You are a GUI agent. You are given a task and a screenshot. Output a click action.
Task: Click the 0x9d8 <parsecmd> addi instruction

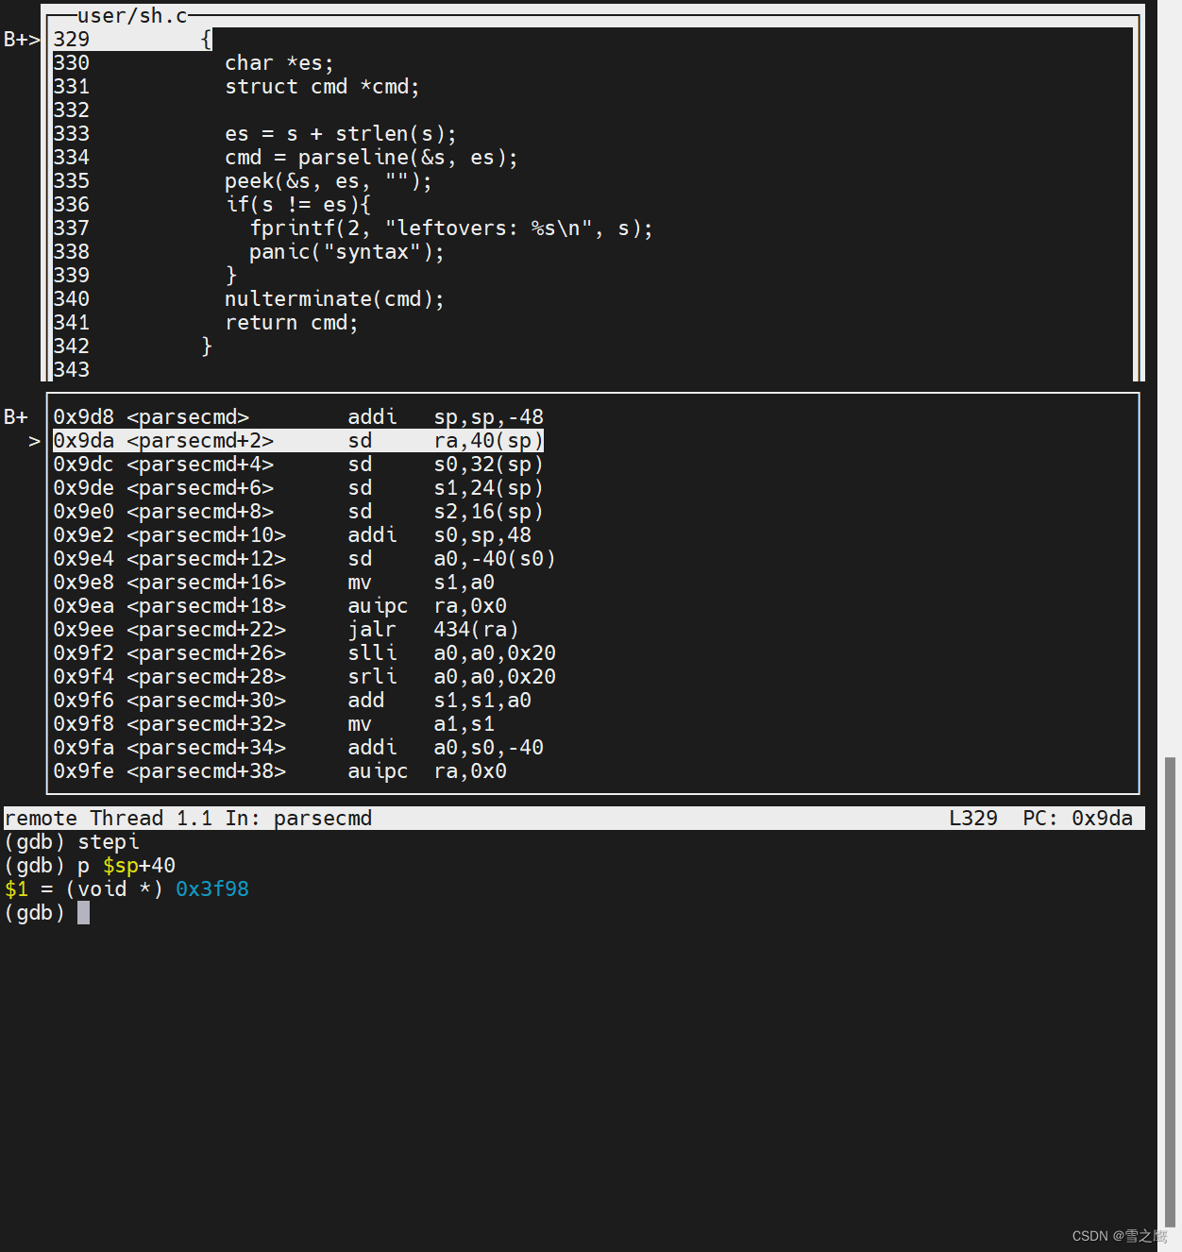click(298, 417)
